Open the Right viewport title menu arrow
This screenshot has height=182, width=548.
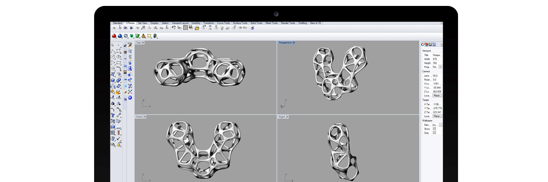[288, 116]
